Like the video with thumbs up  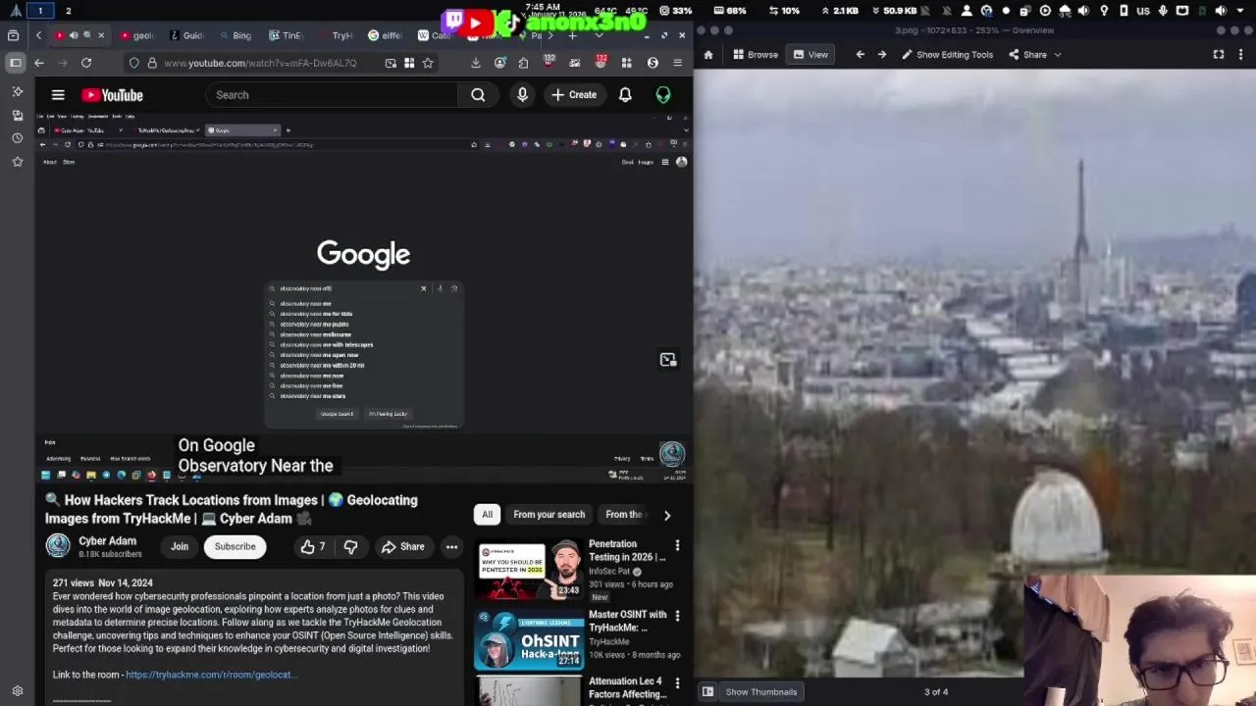314,546
